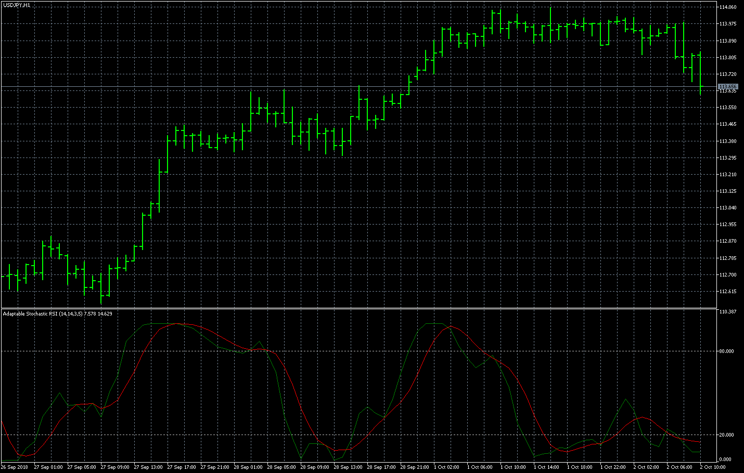This screenshot has height=473, width=744.
Task: Click the 80.000 indicator level label
Action: pos(727,351)
